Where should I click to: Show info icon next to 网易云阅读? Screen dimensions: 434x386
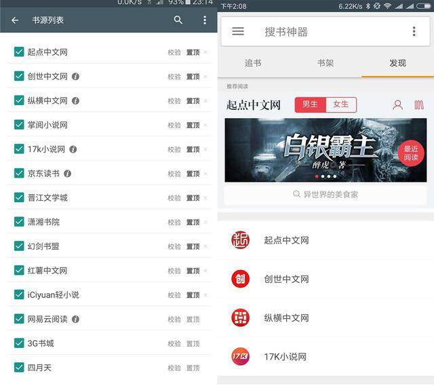click(75, 320)
